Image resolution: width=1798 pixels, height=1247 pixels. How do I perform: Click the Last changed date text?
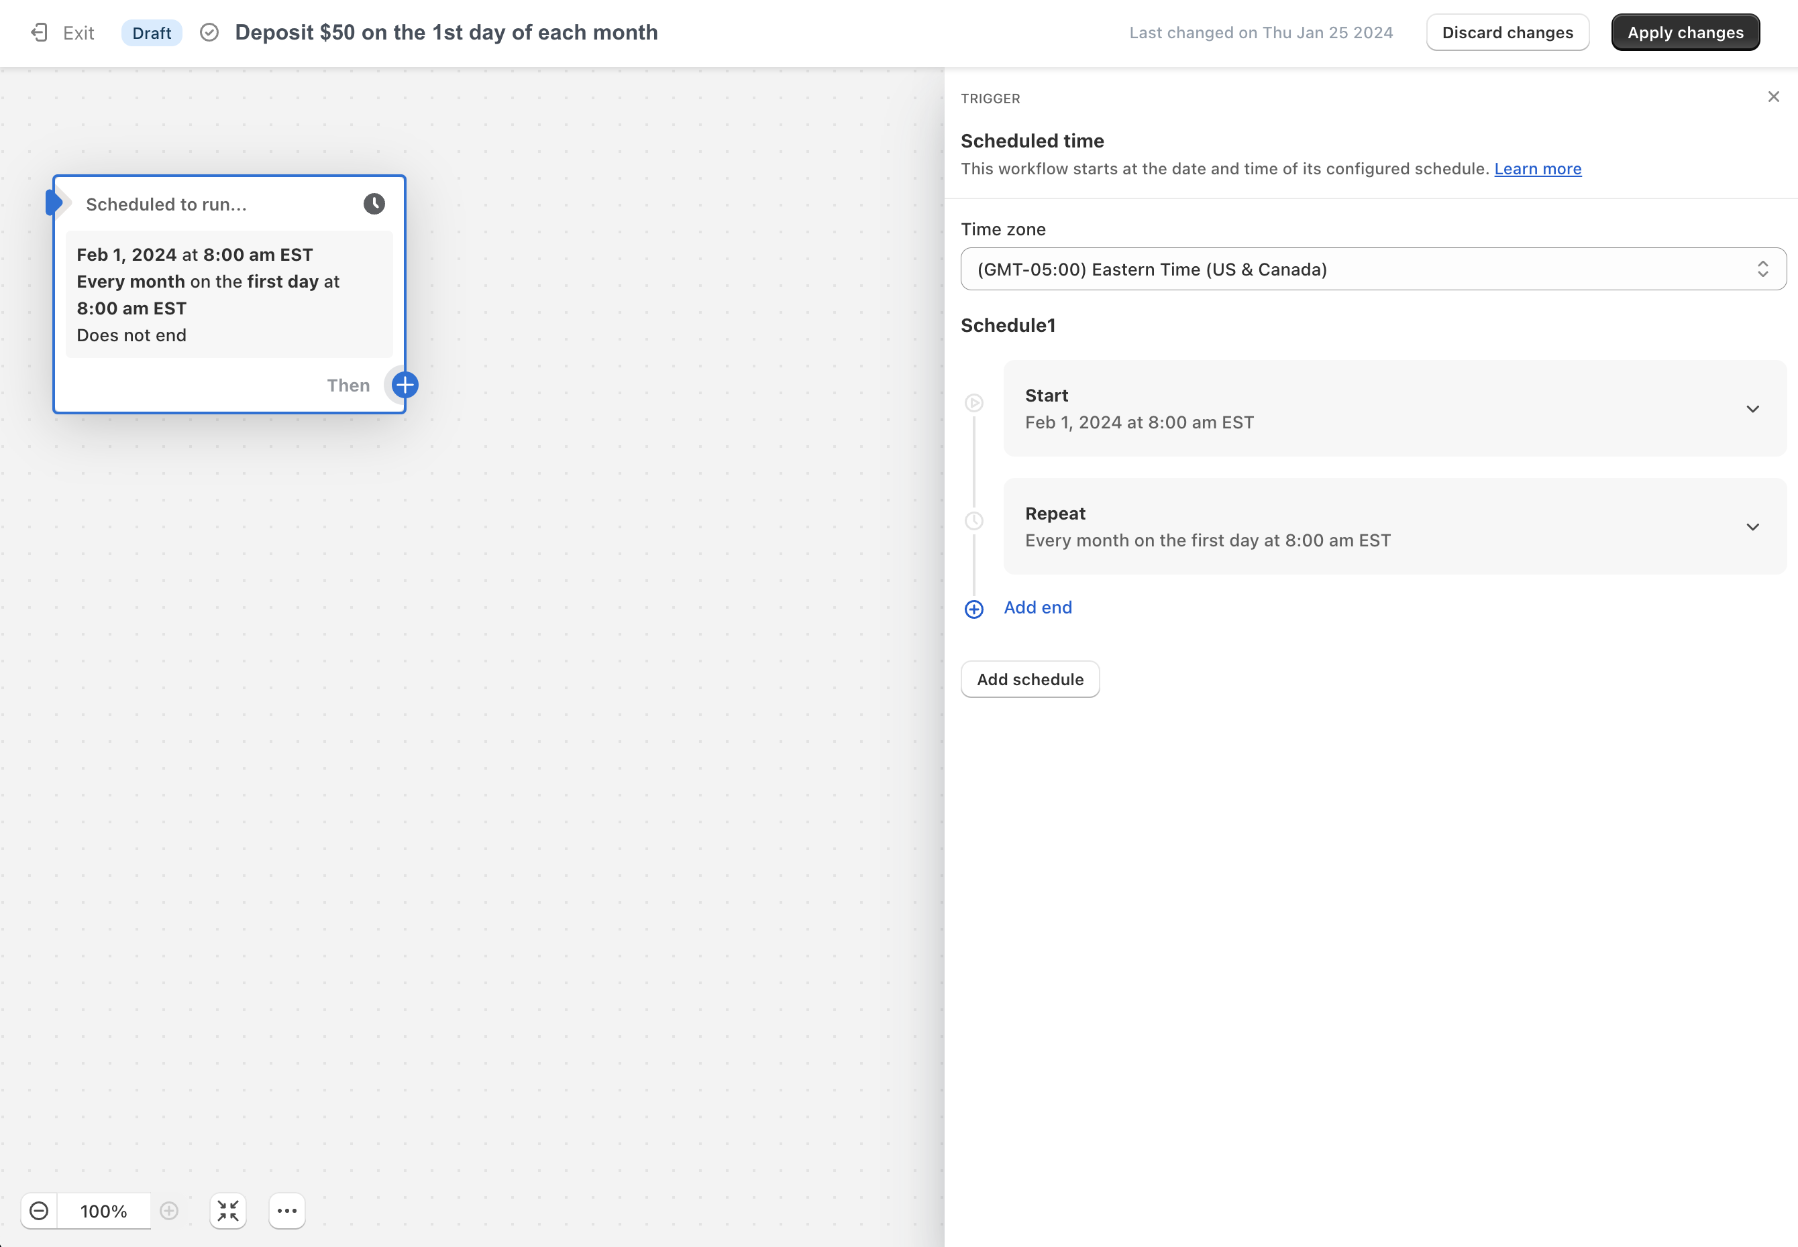click(x=1260, y=33)
